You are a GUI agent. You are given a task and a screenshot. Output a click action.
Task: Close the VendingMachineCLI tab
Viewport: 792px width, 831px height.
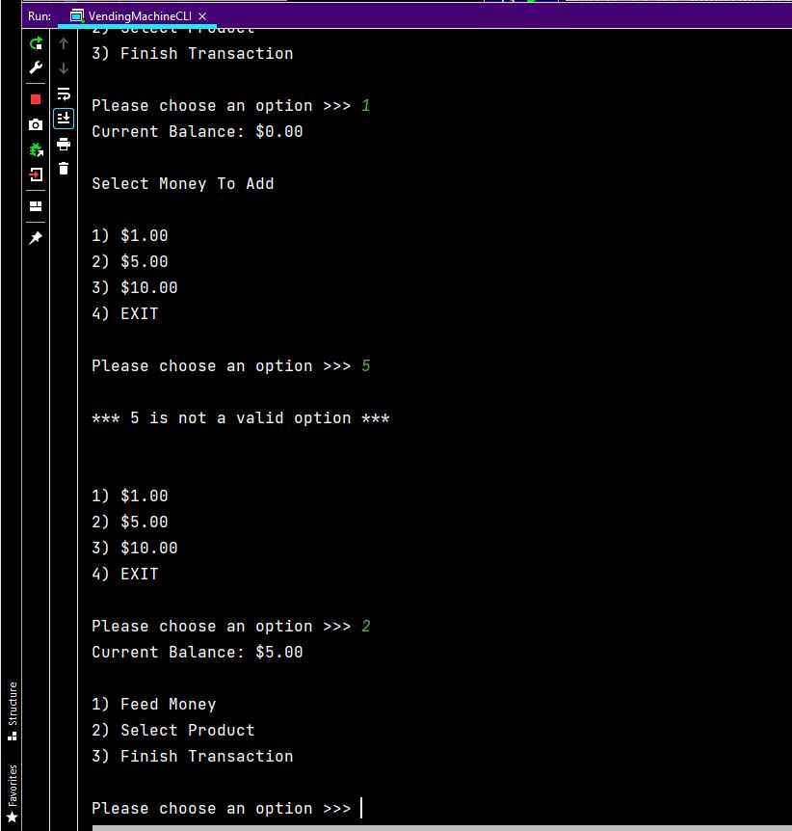click(200, 15)
